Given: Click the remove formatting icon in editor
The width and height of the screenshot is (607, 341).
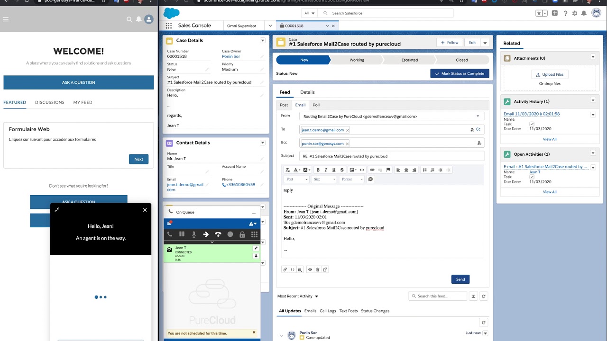Looking at the screenshot, I should click(287, 170).
